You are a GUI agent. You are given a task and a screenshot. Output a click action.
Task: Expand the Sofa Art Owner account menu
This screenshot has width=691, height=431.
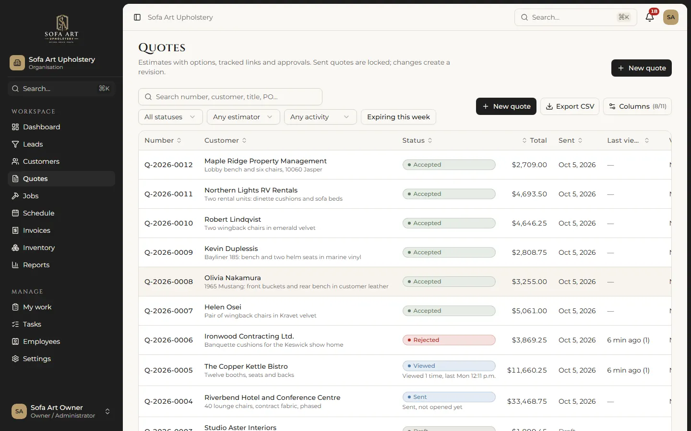point(61,411)
